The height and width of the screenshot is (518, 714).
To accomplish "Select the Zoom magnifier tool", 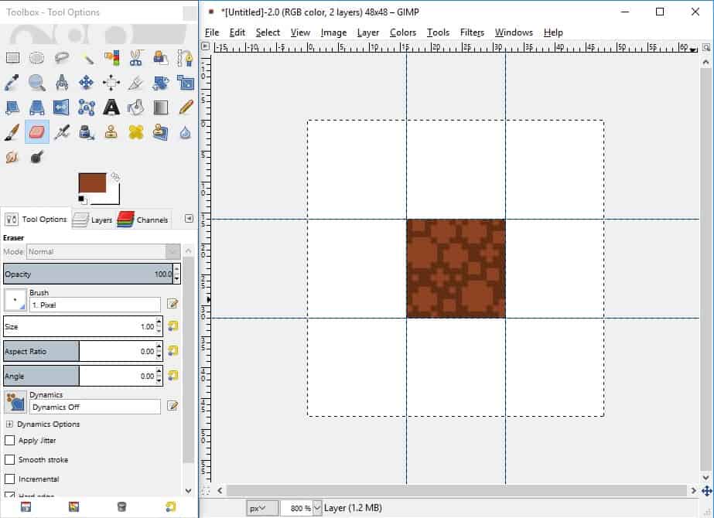I will click(x=37, y=83).
